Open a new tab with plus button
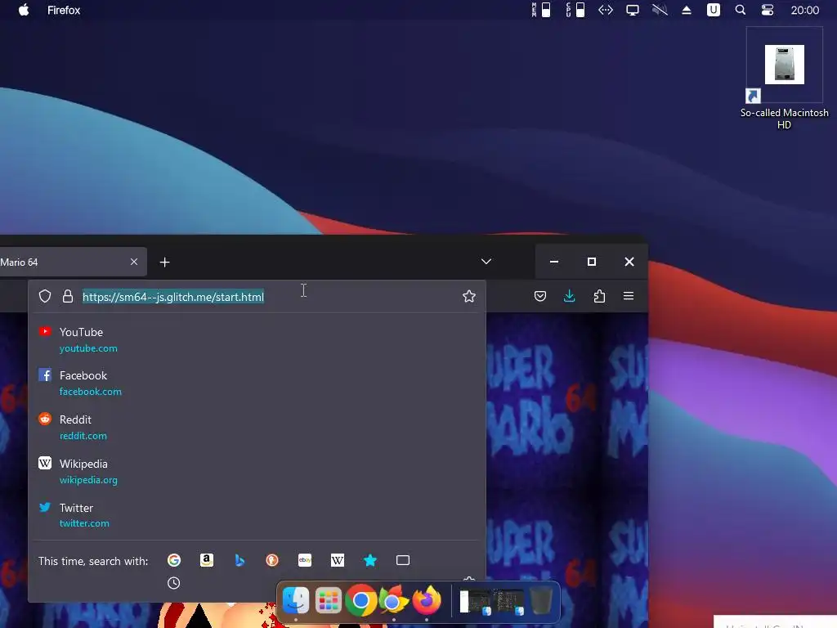Image resolution: width=837 pixels, height=628 pixels. 164,262
